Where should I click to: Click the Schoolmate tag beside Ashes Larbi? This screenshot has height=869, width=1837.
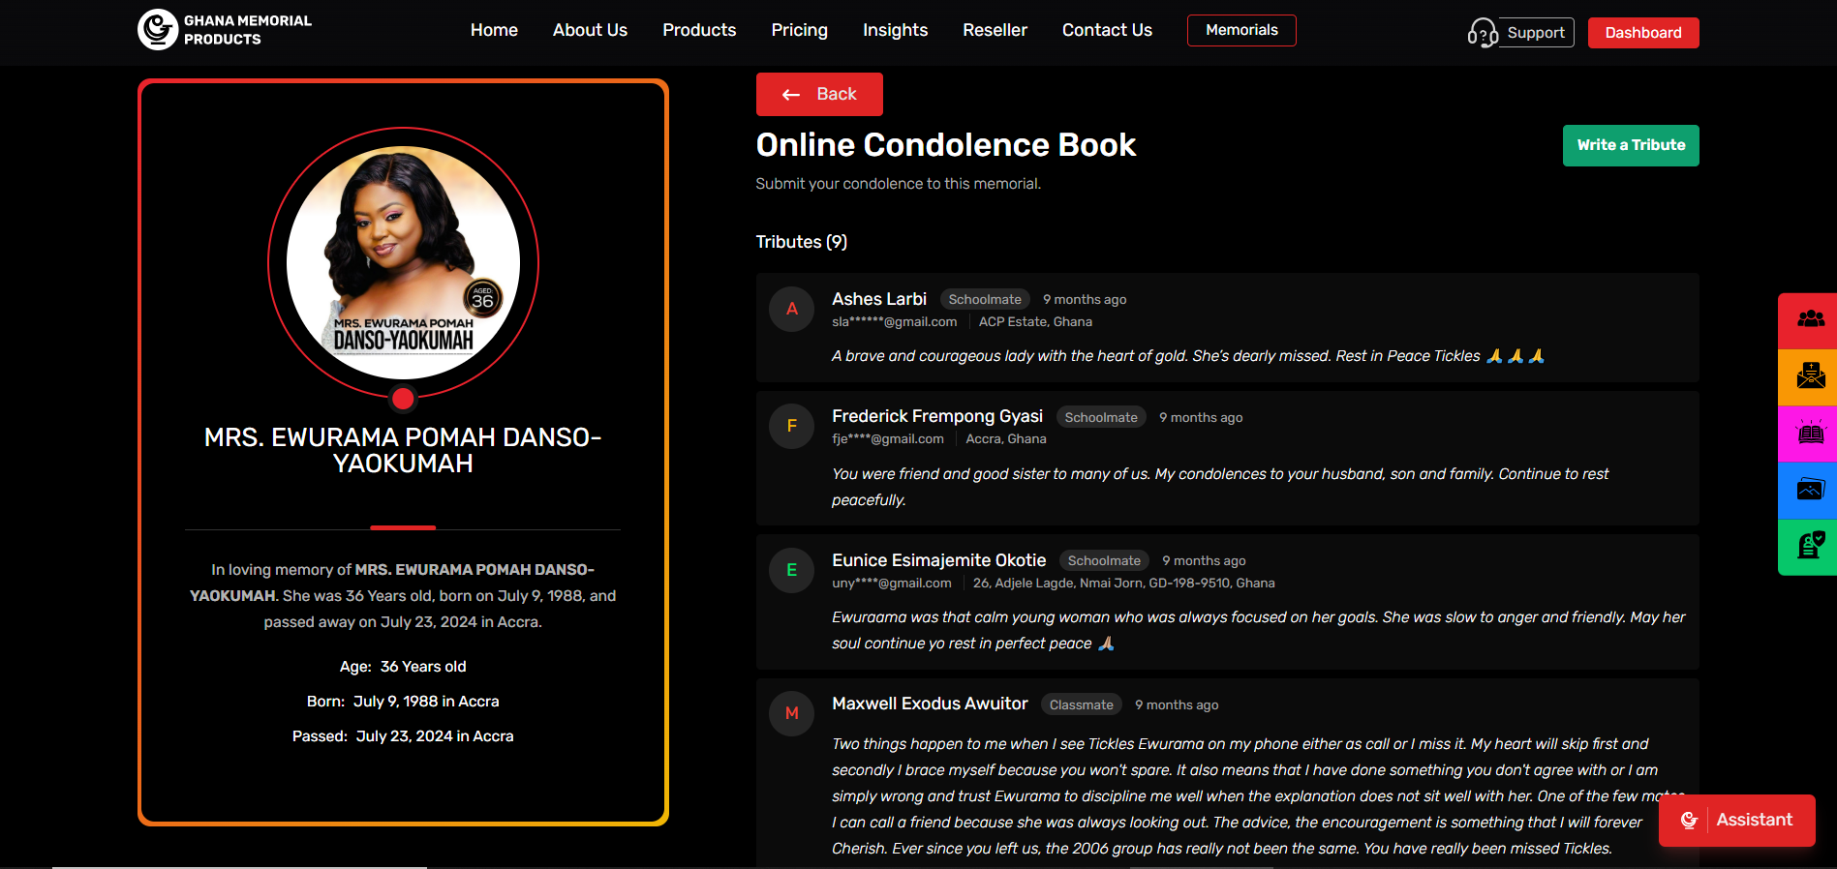[x=985, y=300]
